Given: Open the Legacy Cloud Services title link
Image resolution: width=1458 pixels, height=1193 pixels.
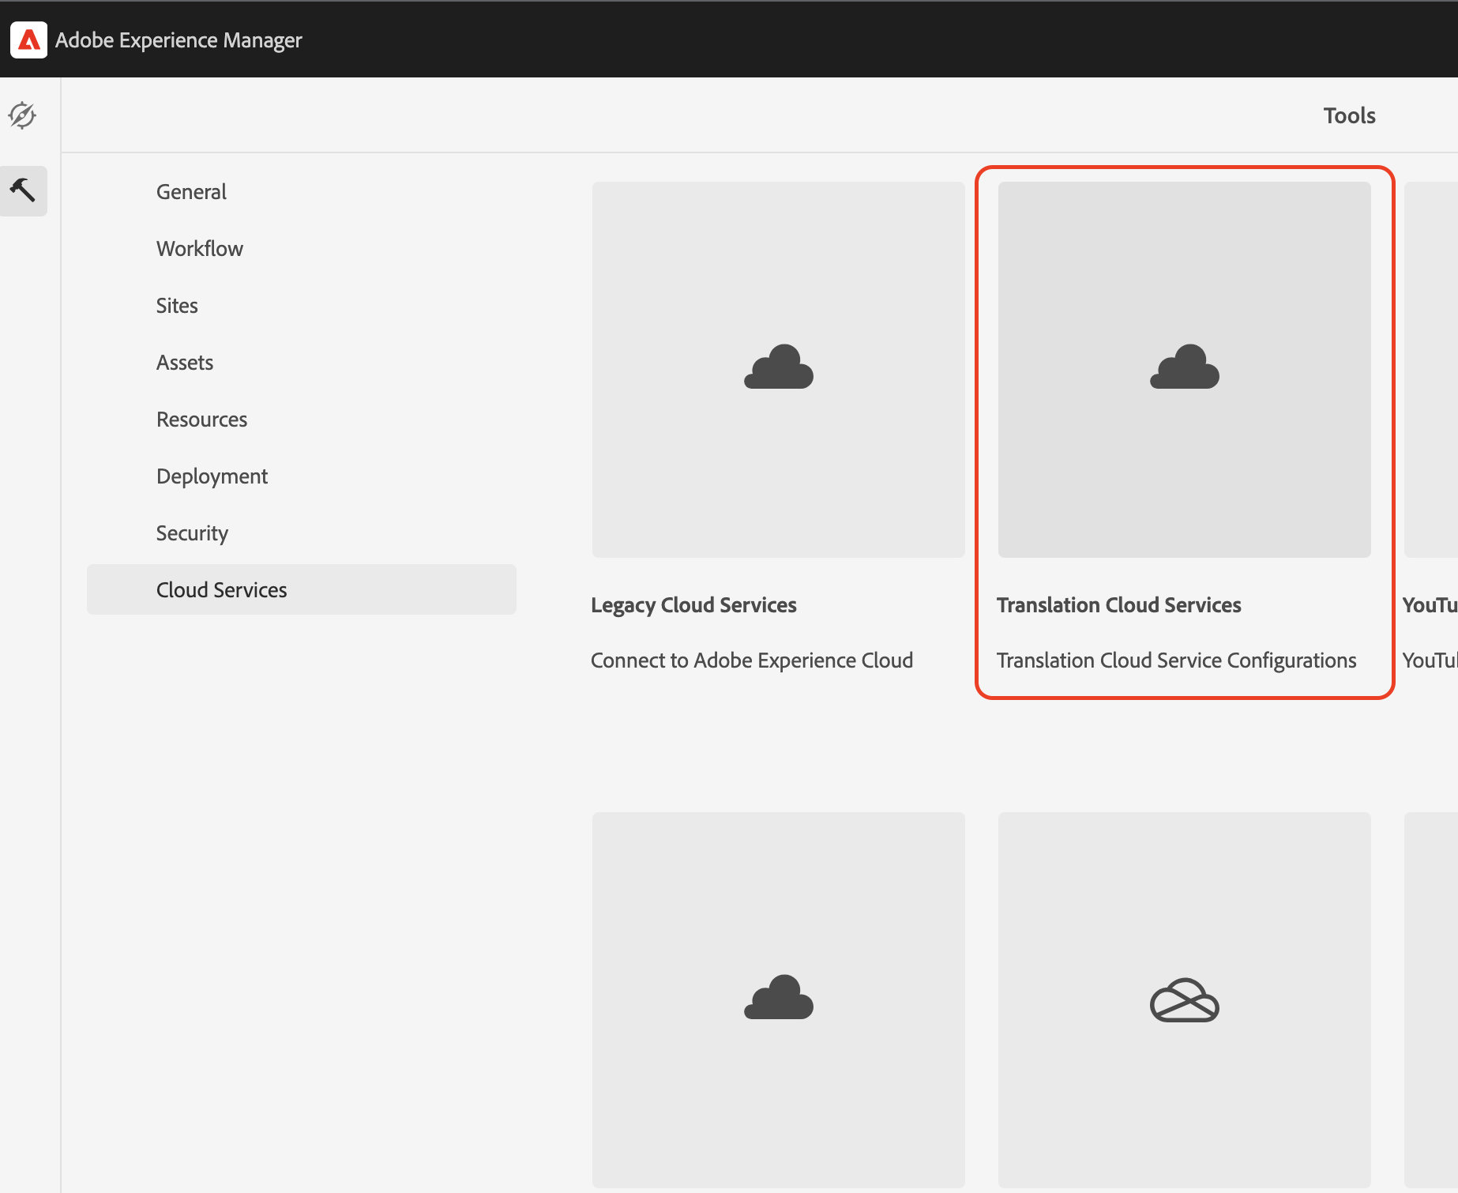Looking at the screenshot, I should coord(693,605).
